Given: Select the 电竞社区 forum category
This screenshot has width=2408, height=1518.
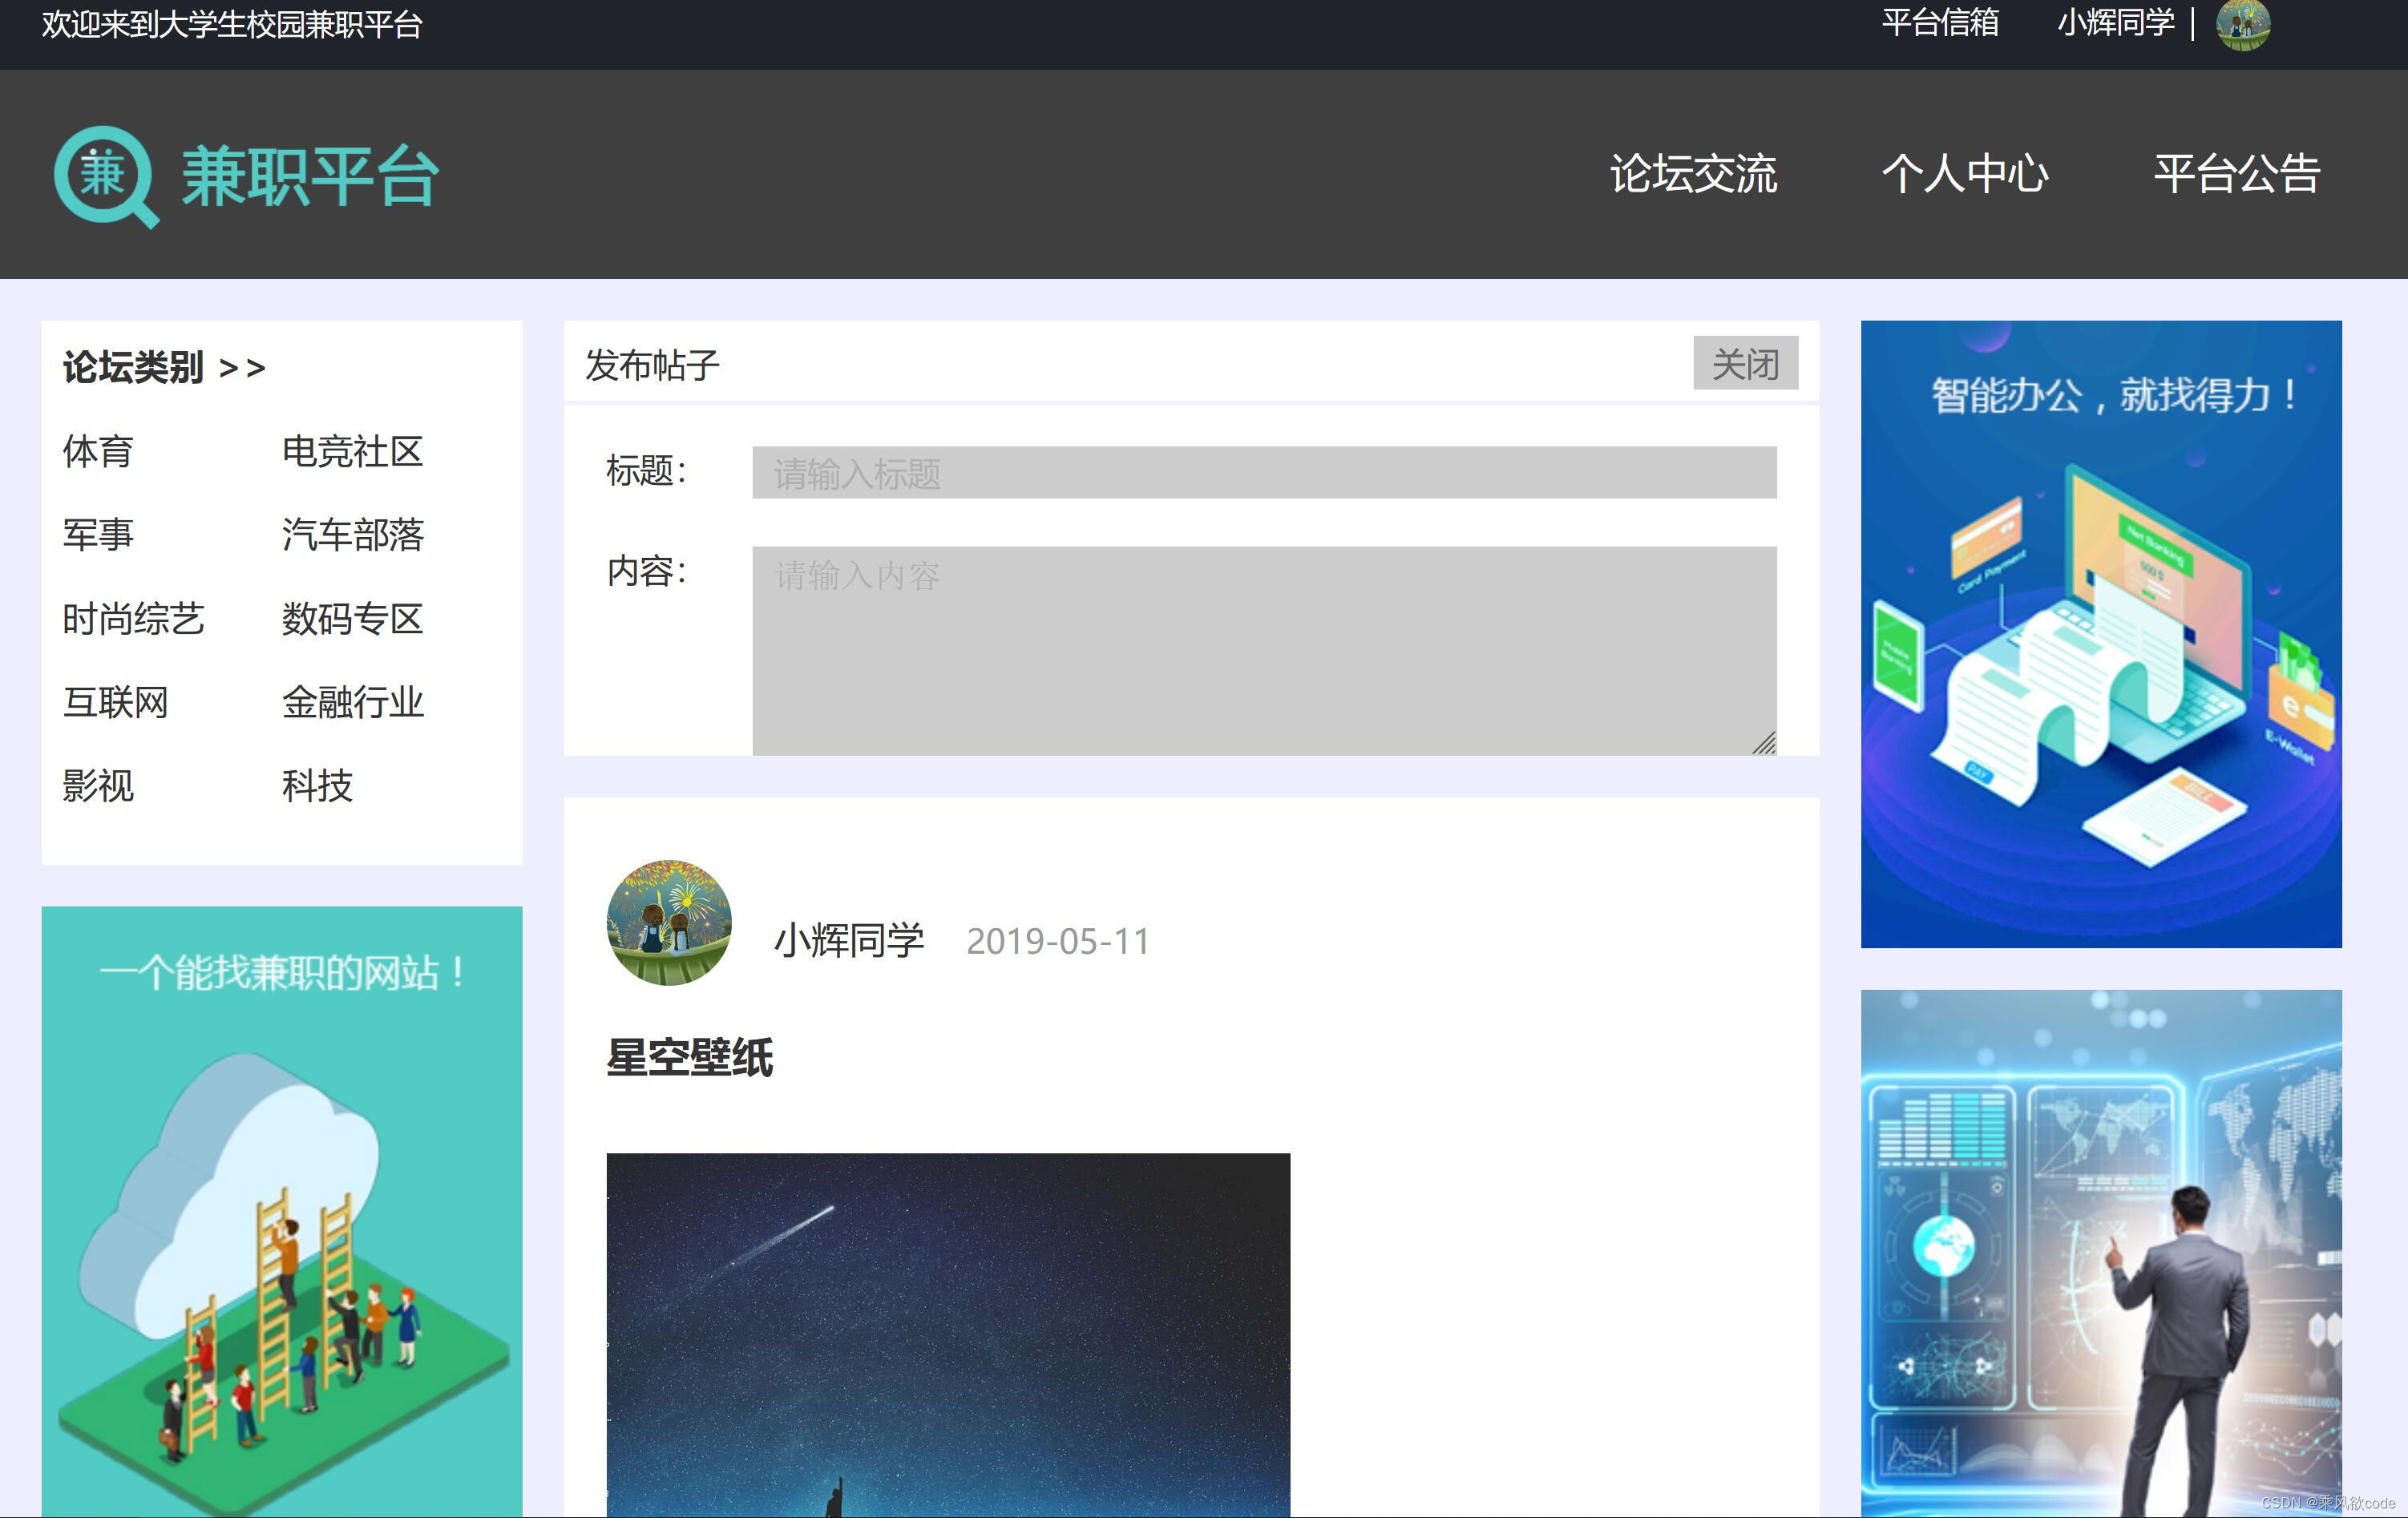Looking at the screenshot, I should click(352, 452).
